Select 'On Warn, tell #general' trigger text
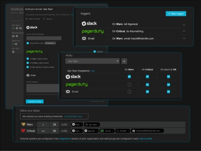Screen dimensions: 201x151 point(125,24)
